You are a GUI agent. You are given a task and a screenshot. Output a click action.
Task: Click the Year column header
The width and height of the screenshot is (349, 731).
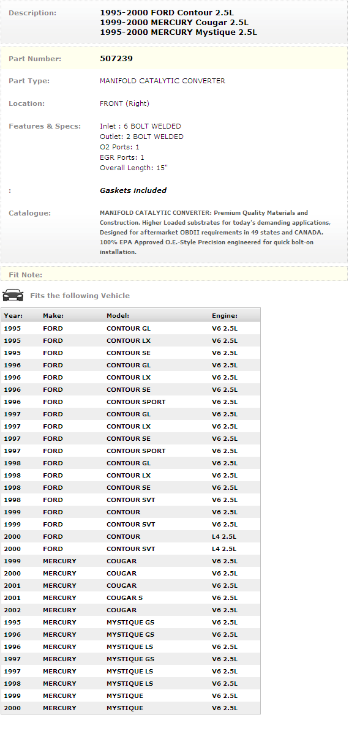pyautogui.click(x=13, y=316)
